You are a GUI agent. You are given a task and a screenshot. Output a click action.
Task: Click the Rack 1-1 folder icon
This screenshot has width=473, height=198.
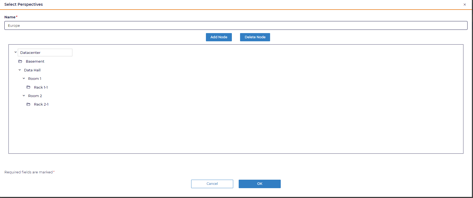tap(28, 87)
